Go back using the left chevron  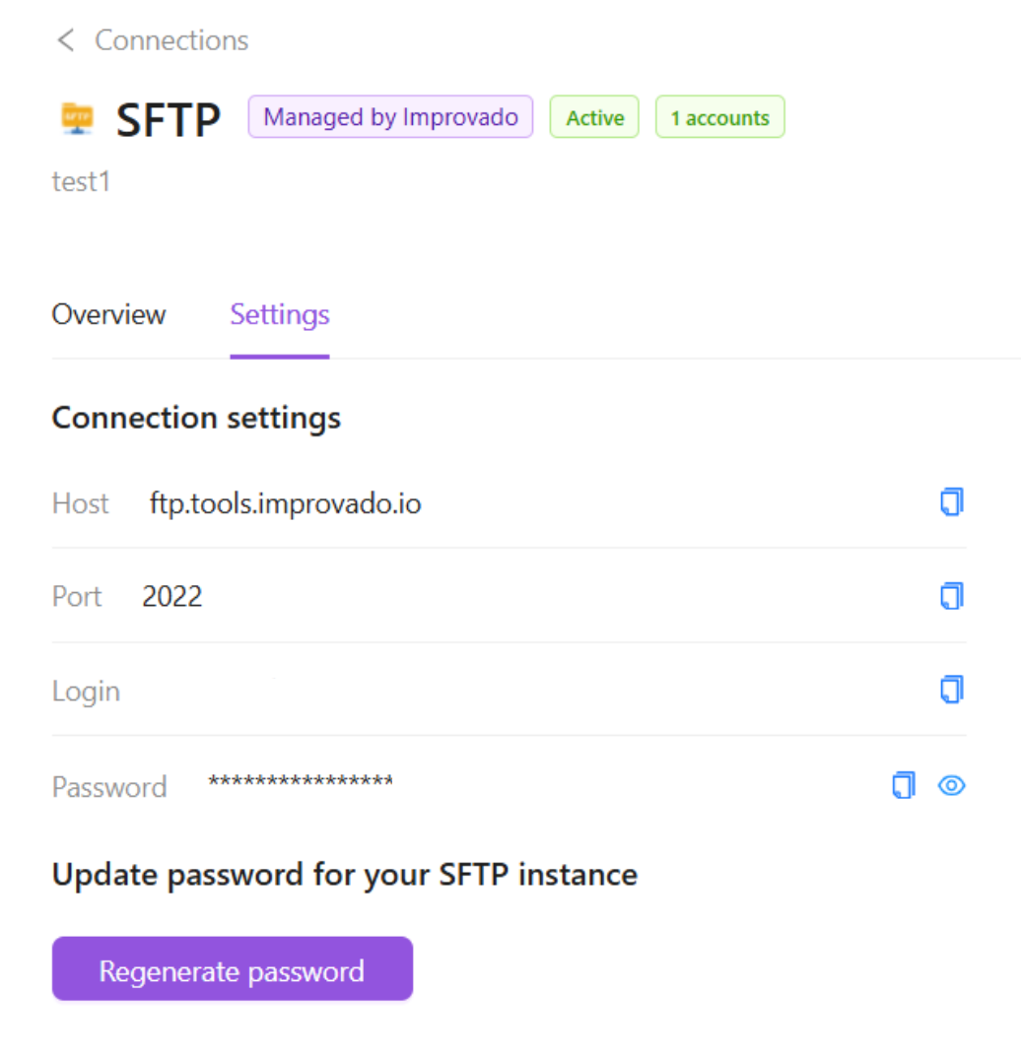(66, 40)
